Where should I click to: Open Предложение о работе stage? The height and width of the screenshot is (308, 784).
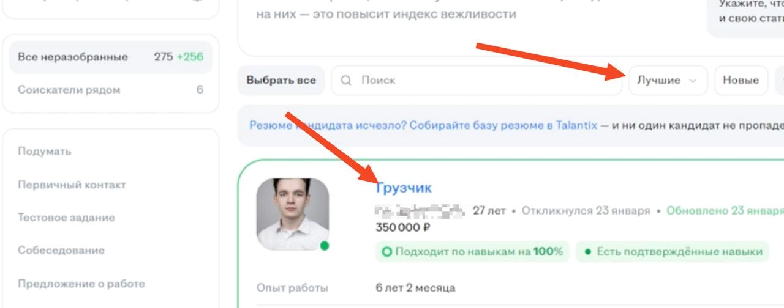pyautogui.click(x=81, y=284)
